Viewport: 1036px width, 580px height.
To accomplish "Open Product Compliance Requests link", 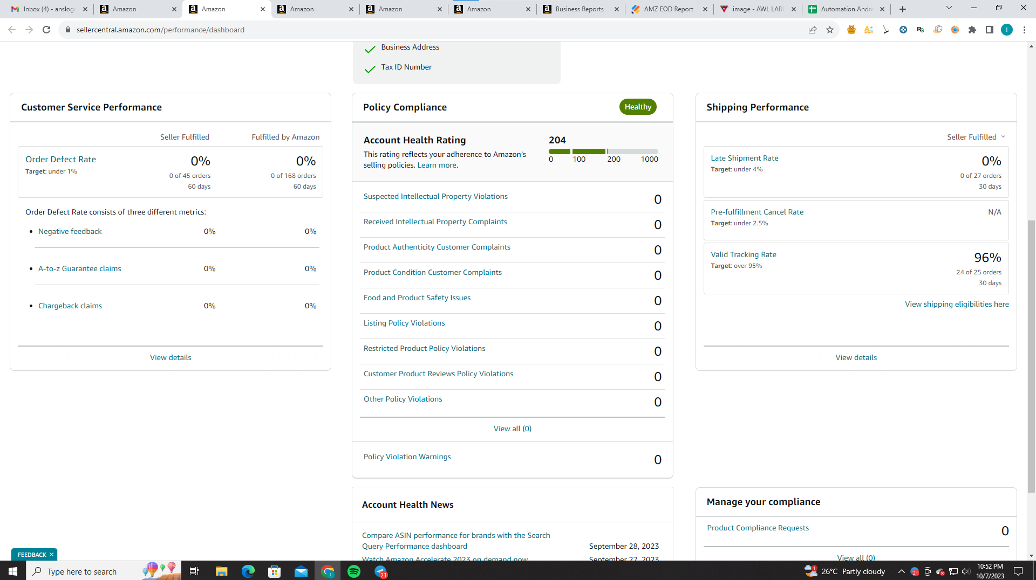I will tap(758, 528).
